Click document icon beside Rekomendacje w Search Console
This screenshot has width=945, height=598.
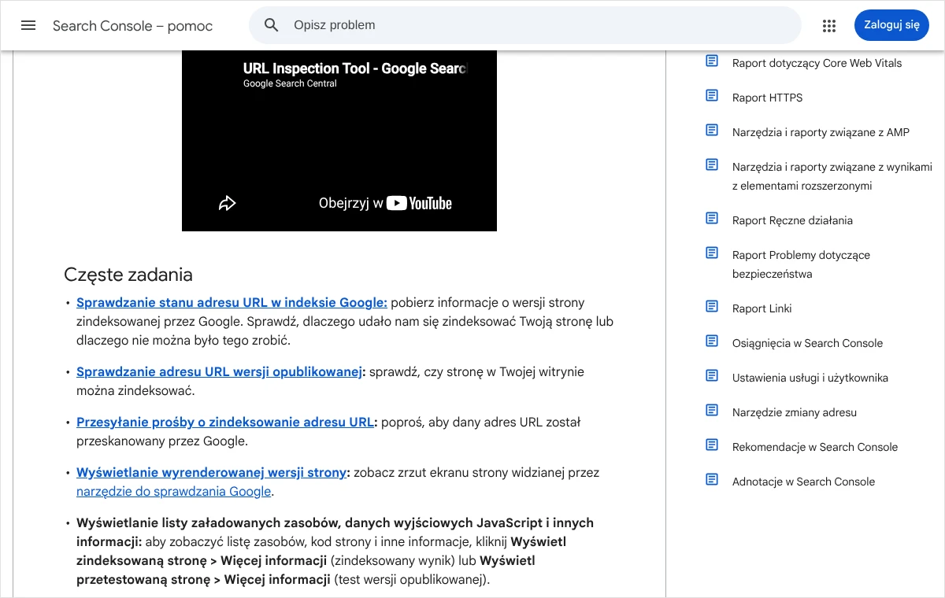712,445
